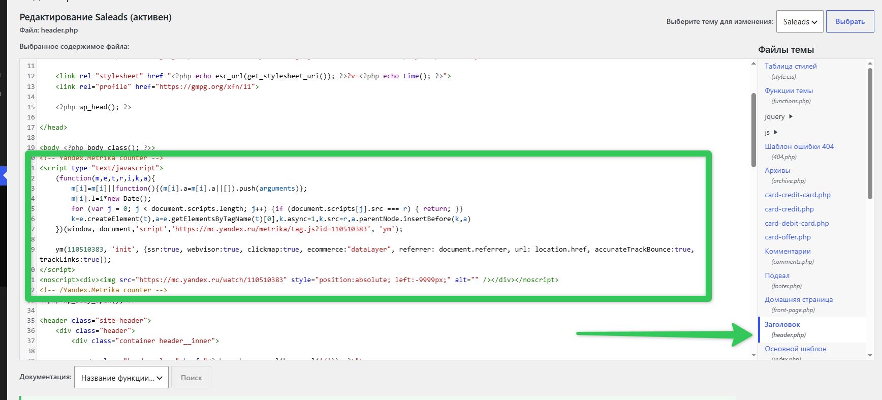882x400 pixels.
Task: Click the (function(m,e,t,r,i,k,a){ line
Action: click(106, 178)
